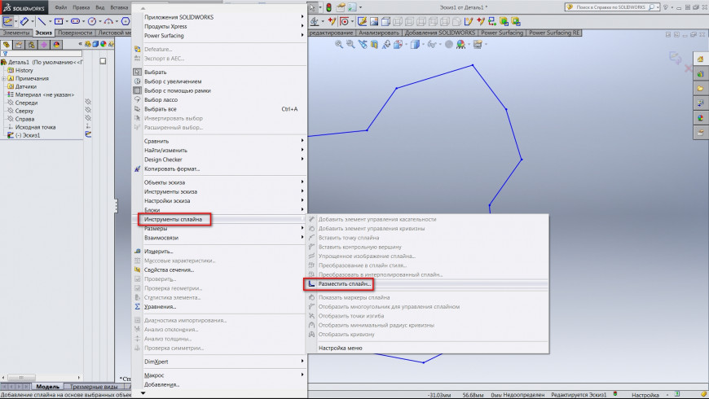
Task: Select the Circle sketch tool
Action: pos(92,21)
